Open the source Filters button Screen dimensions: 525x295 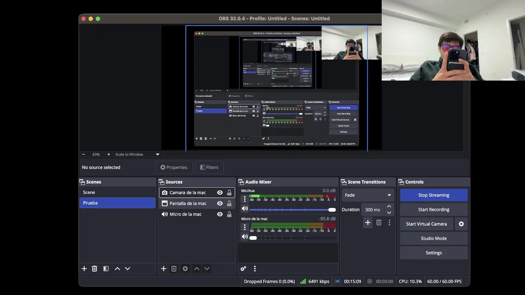[209, 167]
